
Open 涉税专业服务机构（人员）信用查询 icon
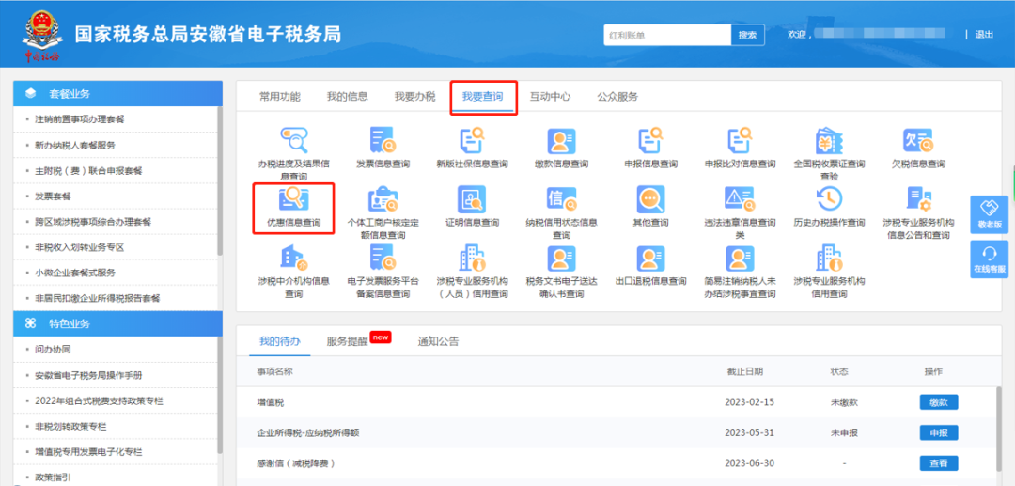pyautogui.click(x=472, y=258)
